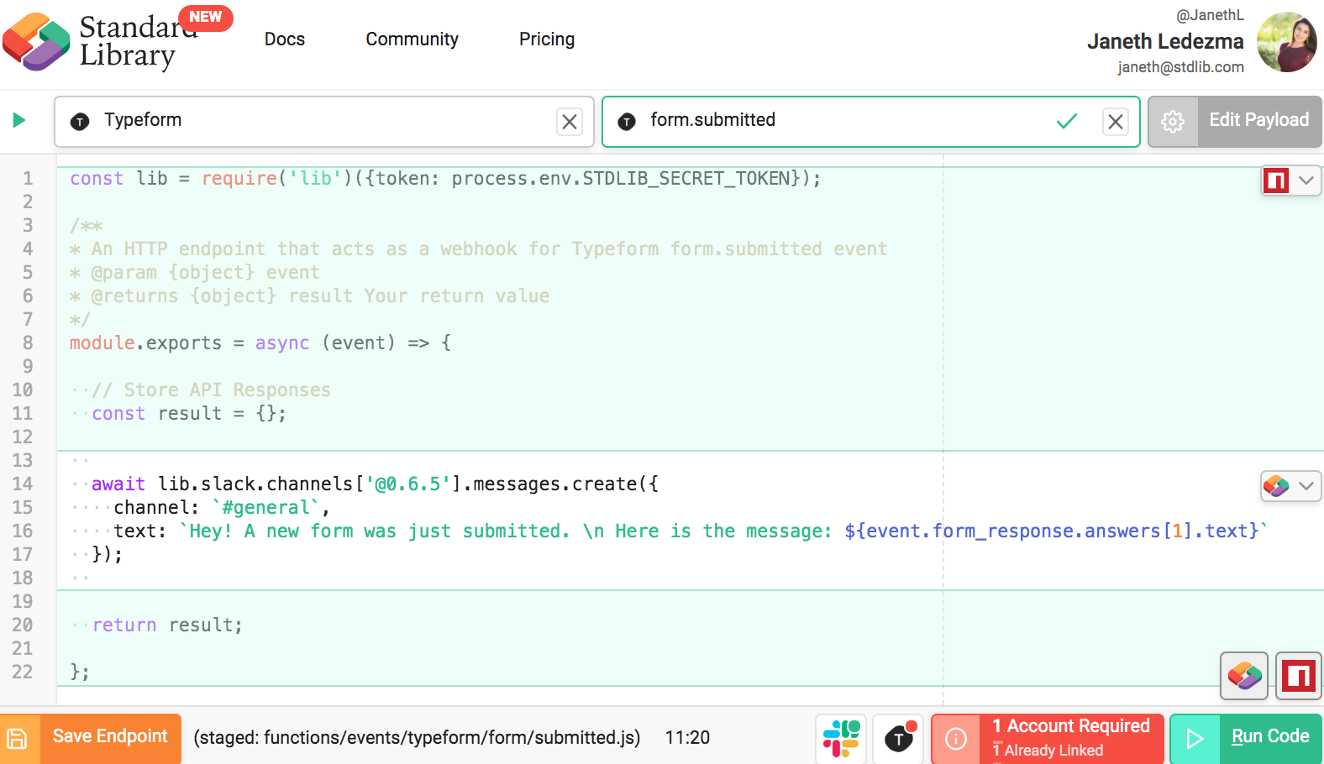Click the Run Code play icon
Screen dimensions: 1324x764
1195,739
